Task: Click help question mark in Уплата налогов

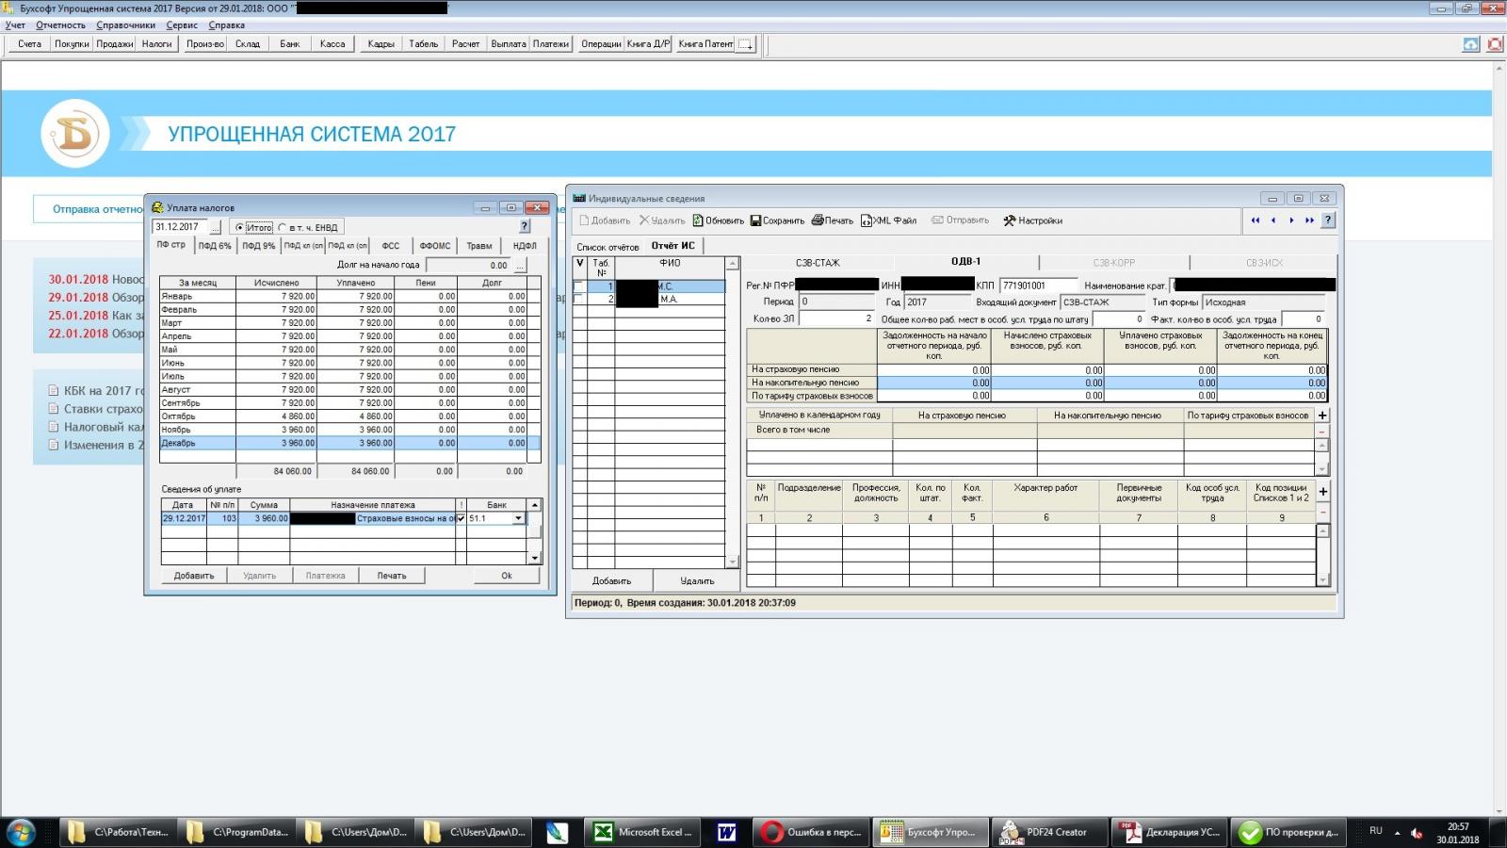Action: (x=525, y=226)
